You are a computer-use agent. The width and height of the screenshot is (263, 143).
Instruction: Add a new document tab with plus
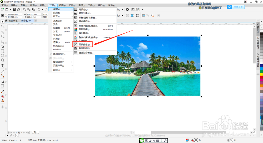coord(36,21)
